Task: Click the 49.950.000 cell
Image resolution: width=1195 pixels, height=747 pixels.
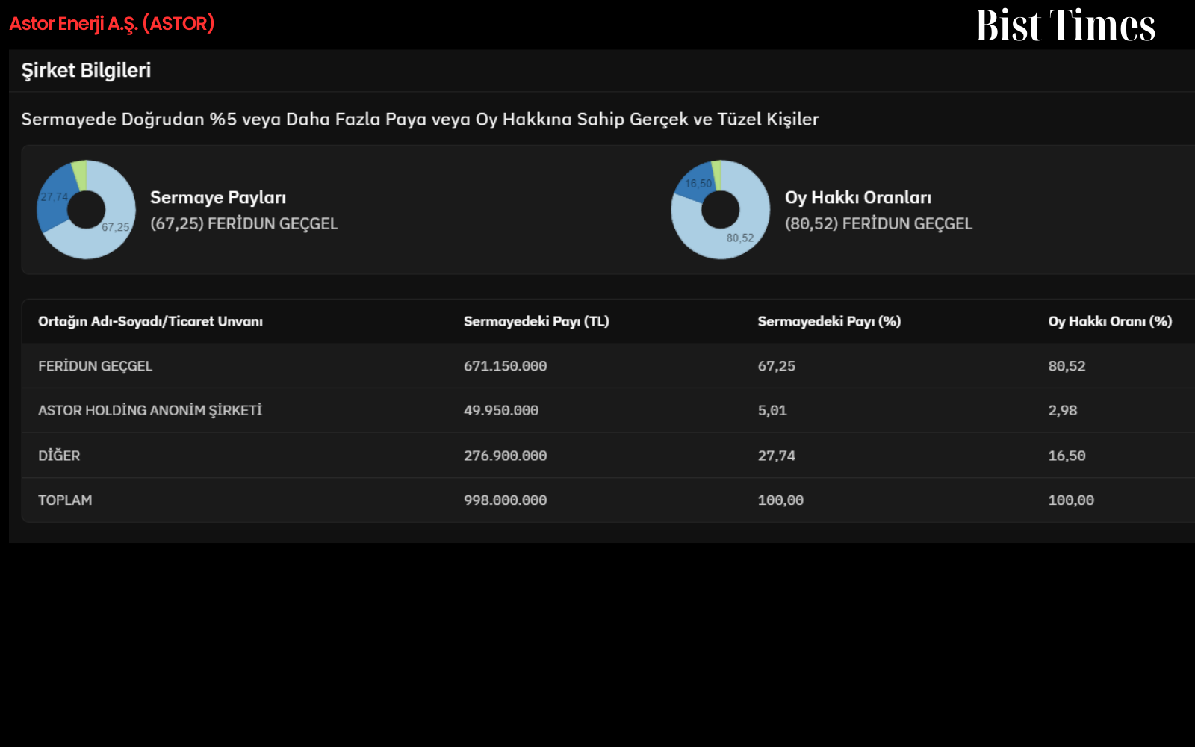Action: [501, 411]
